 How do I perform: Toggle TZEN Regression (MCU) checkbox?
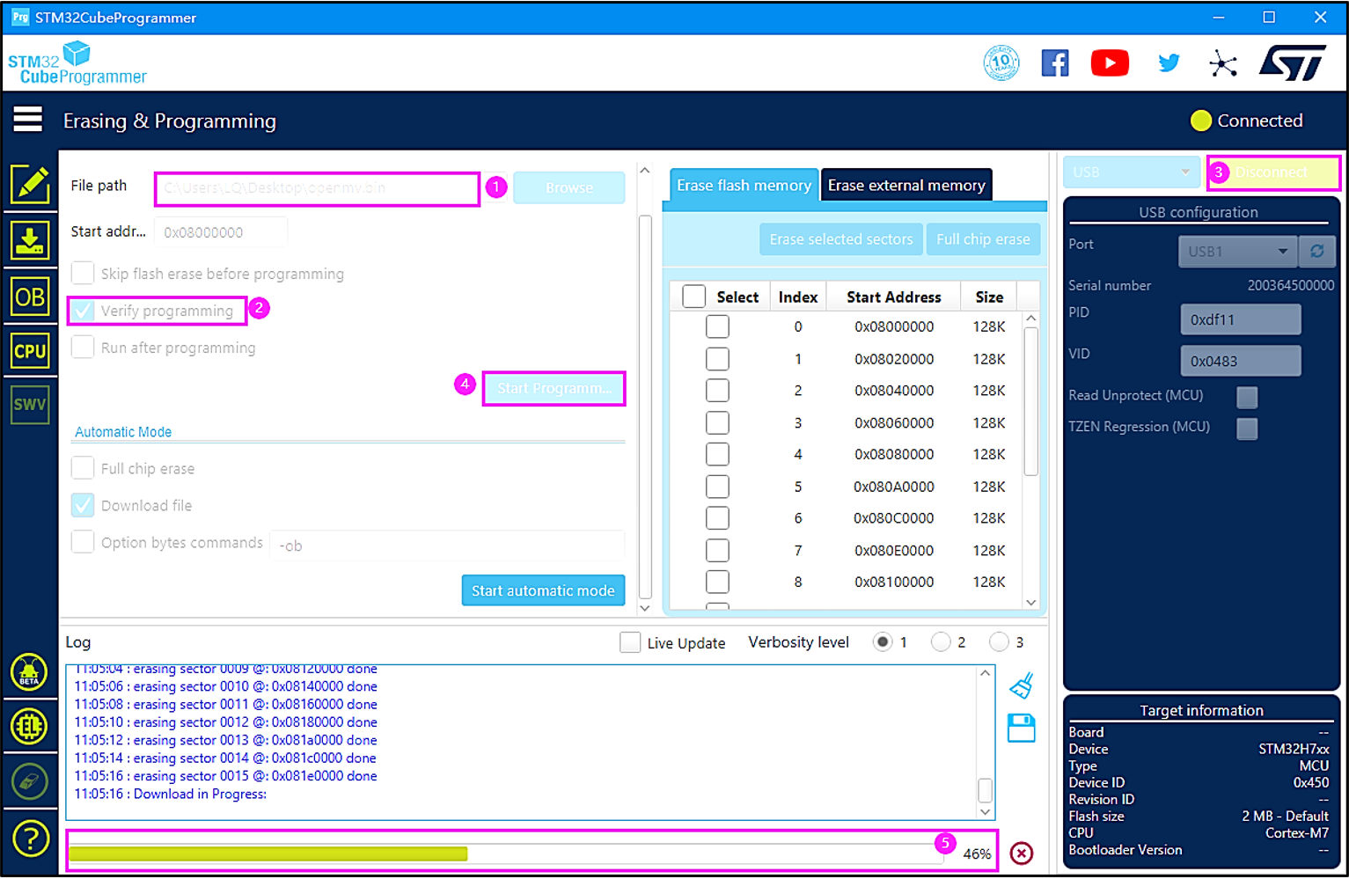(x=1247, y=429)
